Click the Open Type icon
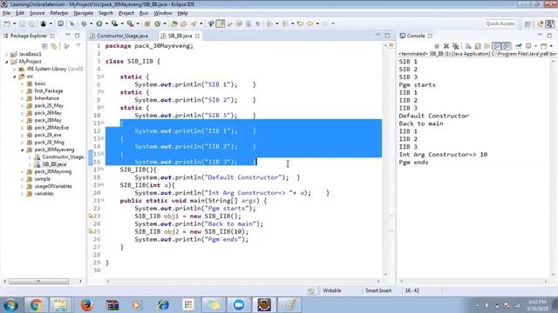Viewport: 558px width, 313px height. coord(174,23)
